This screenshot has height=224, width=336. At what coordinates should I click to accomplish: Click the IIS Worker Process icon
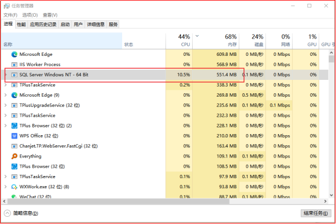15,64
